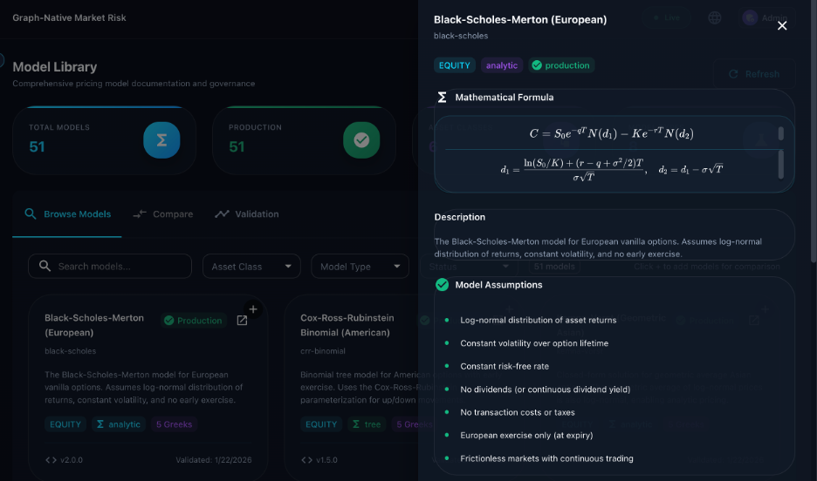
Task: Click the Browse Models search tab icon
Action: [x=31, y=213]
